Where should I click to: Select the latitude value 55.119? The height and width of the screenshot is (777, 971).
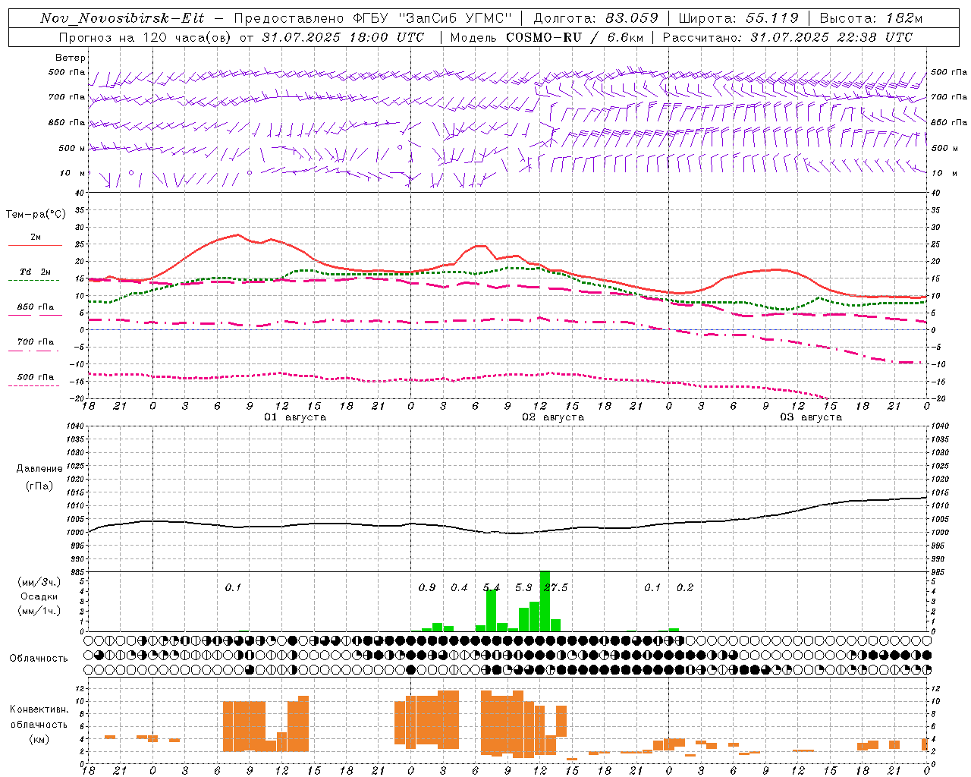coord(772,18)
